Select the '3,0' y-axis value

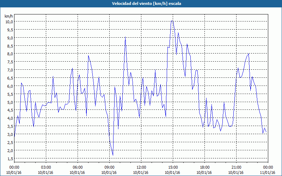point(10,134)
